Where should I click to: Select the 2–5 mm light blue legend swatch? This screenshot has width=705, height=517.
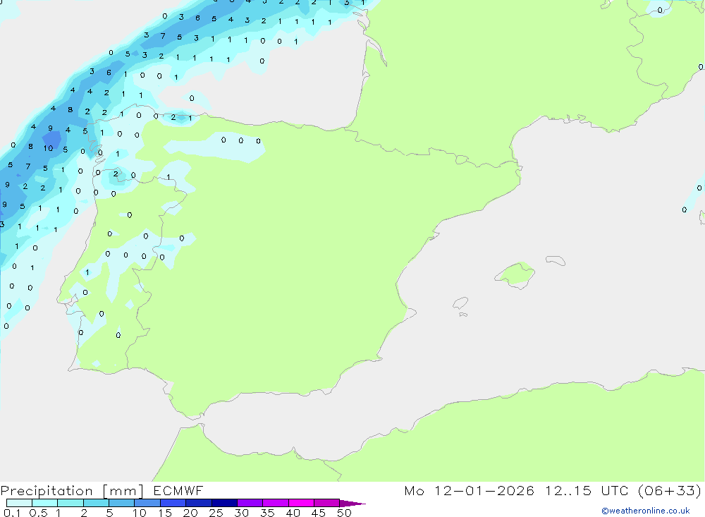coord(96,503)
